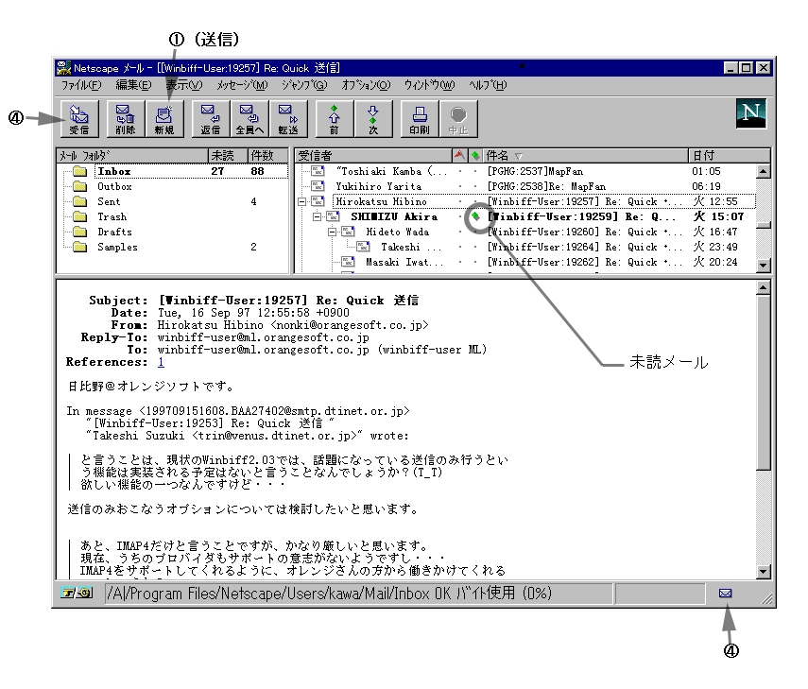Toggle read marker on Yukihiro Yarita row
This screenshot has width=808, height=689.
click(x=475, y=186)
